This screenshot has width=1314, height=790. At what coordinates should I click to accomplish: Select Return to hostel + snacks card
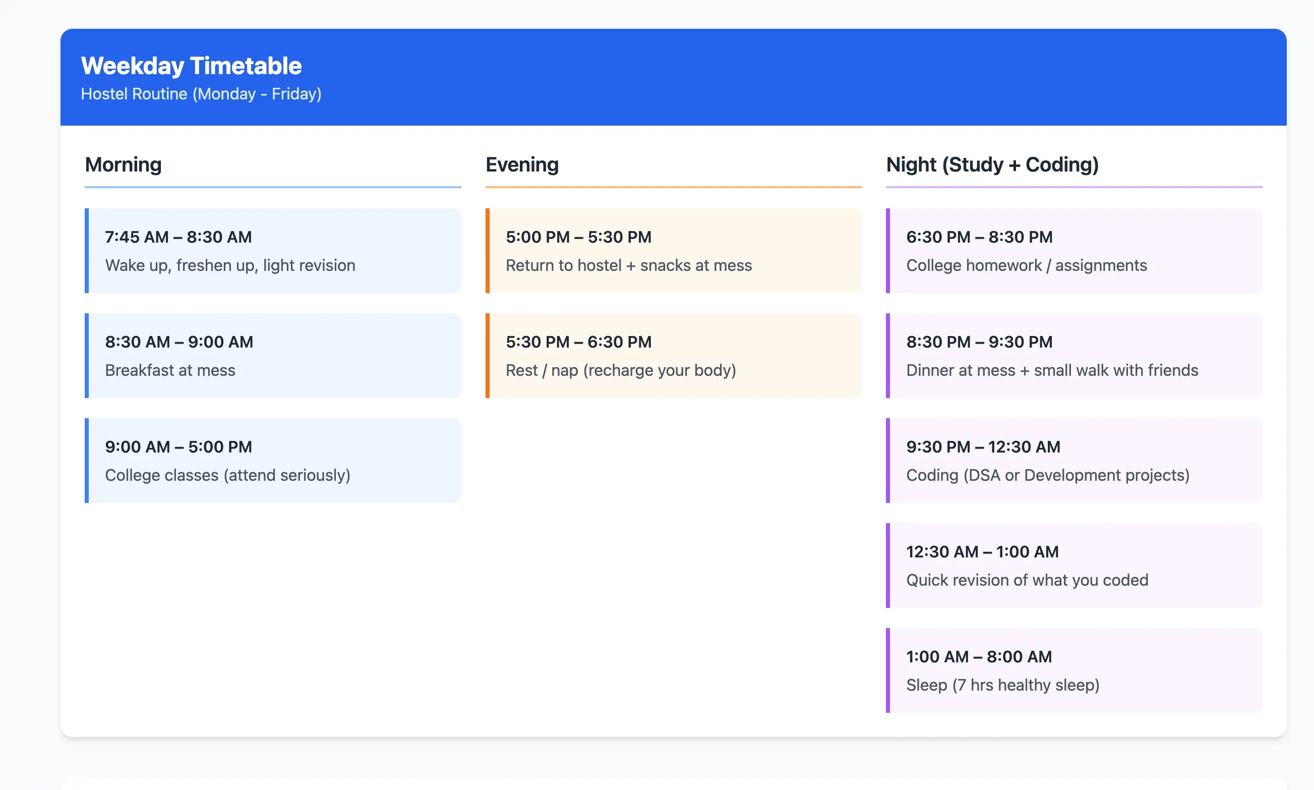point(673,251)
